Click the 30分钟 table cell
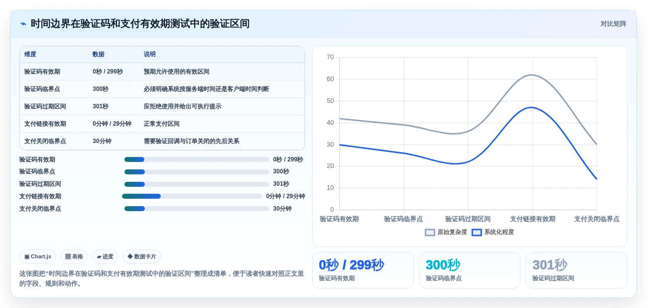This screenshot has width=647, height=308. [x=102, y=141]
